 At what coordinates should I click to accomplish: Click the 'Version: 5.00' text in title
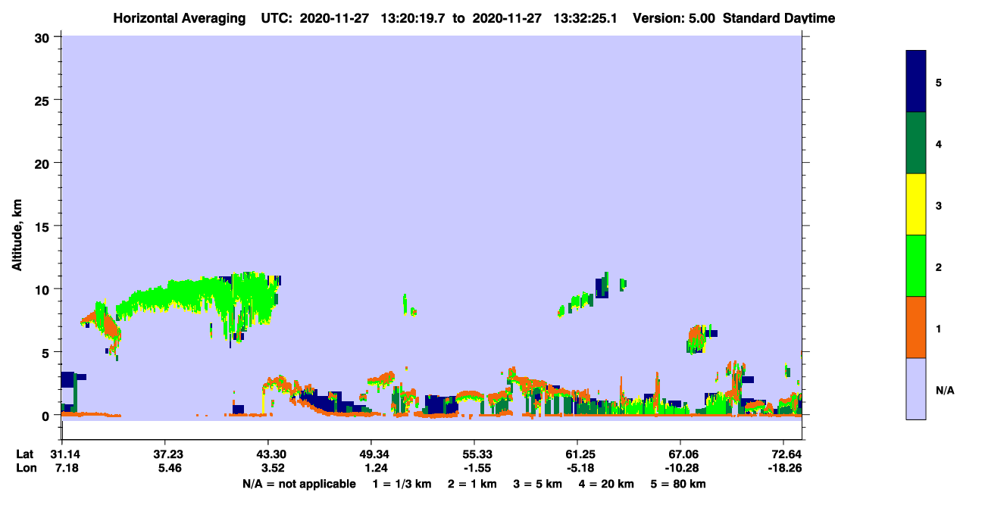[674, 18]
